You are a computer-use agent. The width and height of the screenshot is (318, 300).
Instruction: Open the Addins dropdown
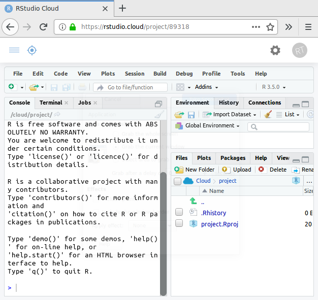click(206, 87)
